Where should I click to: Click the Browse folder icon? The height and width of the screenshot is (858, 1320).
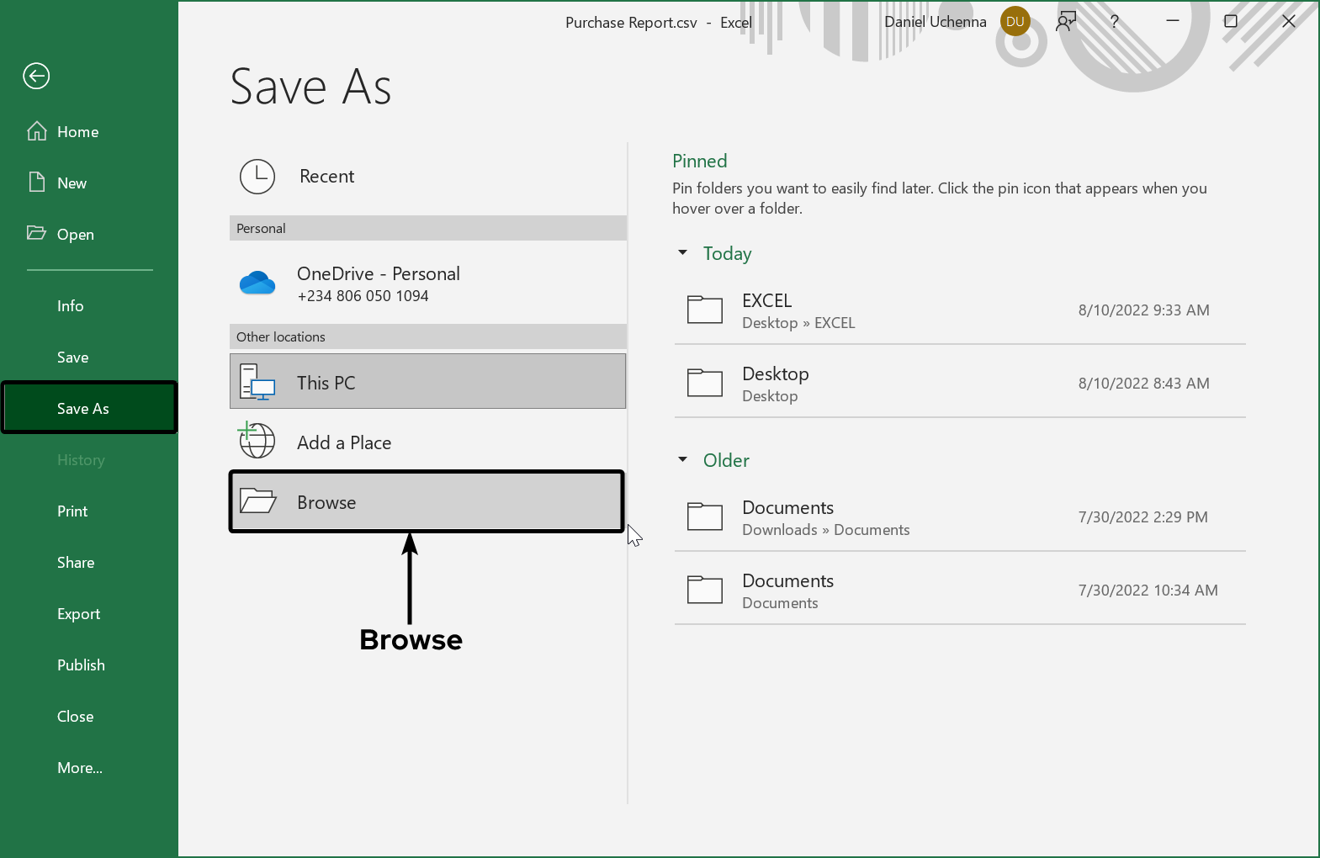point(257,501)
